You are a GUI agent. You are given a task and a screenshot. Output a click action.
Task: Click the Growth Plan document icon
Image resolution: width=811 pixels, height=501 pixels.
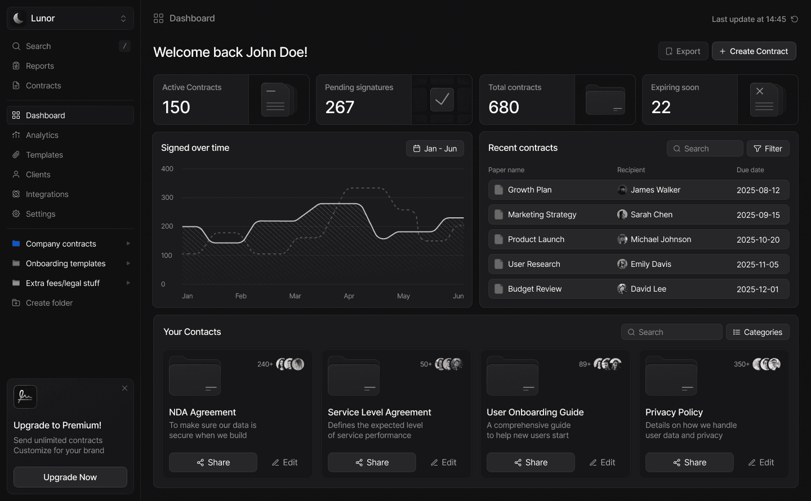[498, 190]
